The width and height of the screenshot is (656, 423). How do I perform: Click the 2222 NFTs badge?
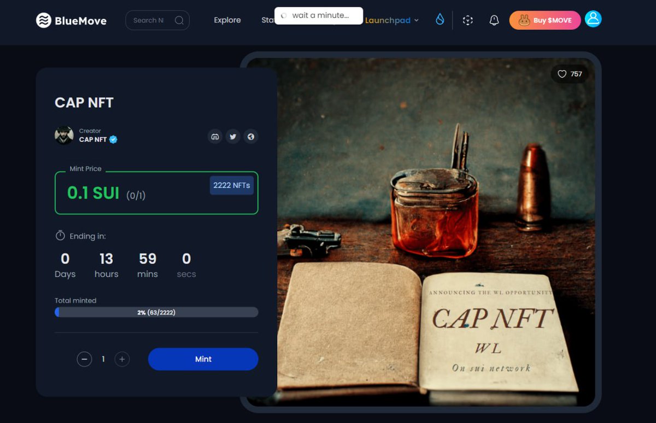232,185
